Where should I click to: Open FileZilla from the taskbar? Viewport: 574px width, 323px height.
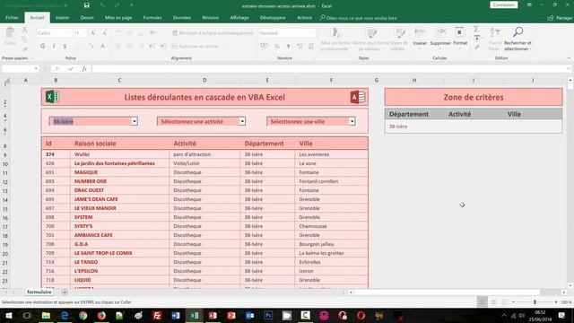point(157,315)
